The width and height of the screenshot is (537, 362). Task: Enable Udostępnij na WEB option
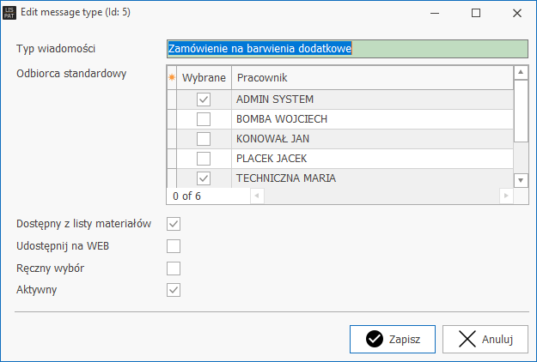(174, 246)
